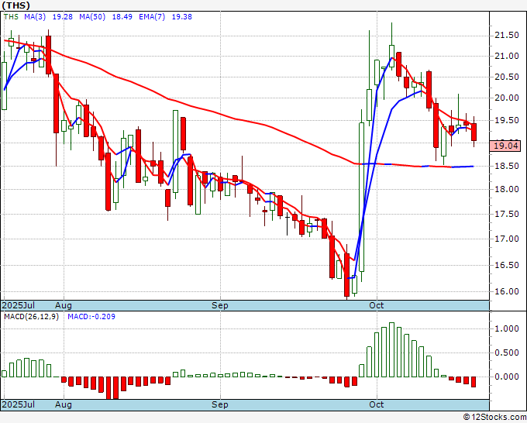
Task: Click the highlighted 19.04 current price tag
Action: pyautogui.click(x=505, y=146)
